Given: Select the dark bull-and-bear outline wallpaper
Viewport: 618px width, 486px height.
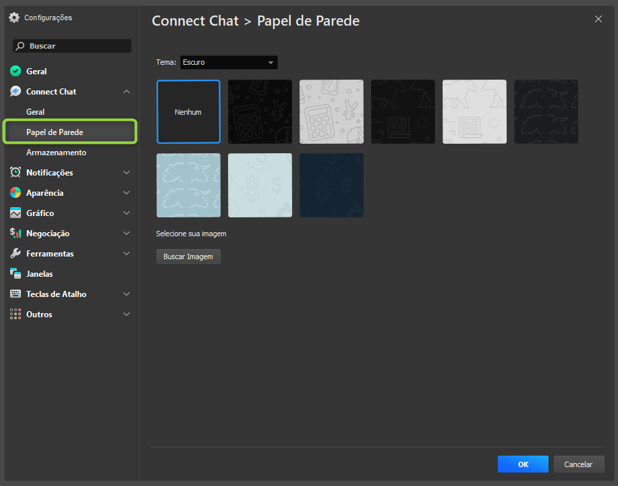Looking at the screenshot, I should [x=546, y=111].
